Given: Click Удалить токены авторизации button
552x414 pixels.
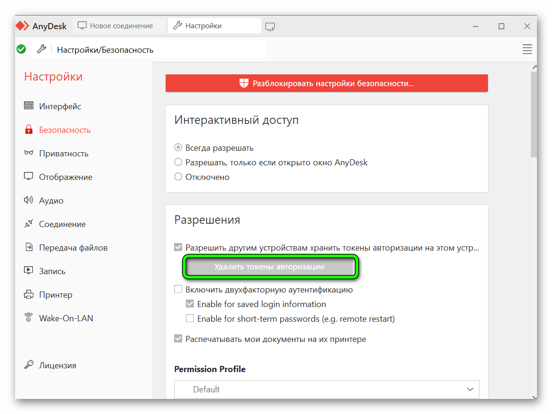Looking at the screenshot, I should pyautogui.click(x=270, y=267).
